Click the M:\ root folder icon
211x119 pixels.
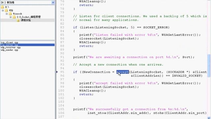coord(2,7)
